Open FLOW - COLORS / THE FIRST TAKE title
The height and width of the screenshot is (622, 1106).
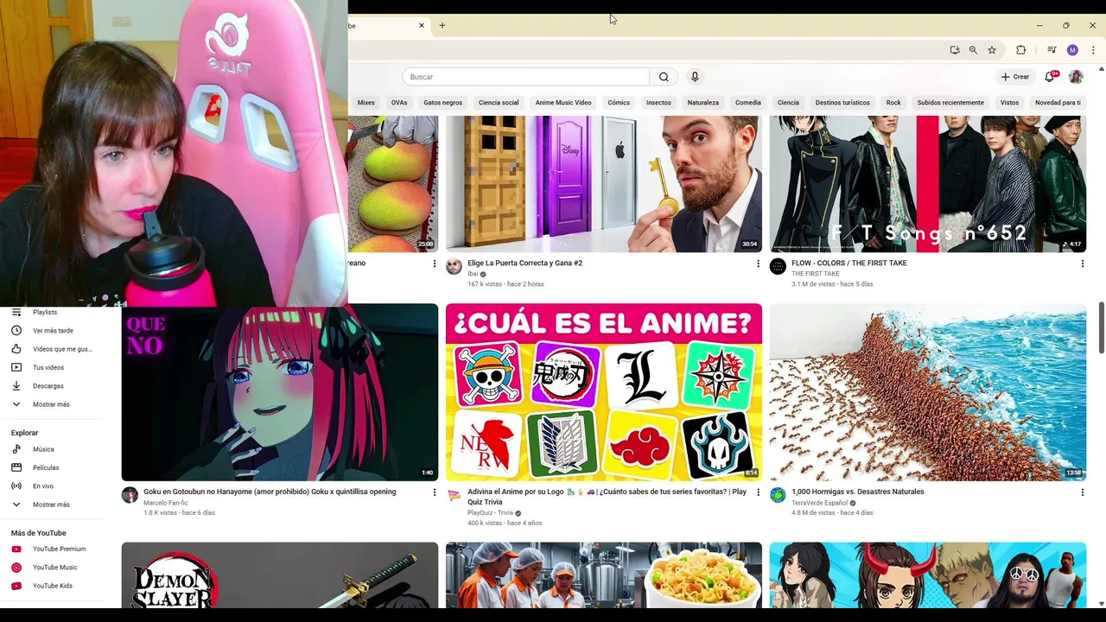849,263
